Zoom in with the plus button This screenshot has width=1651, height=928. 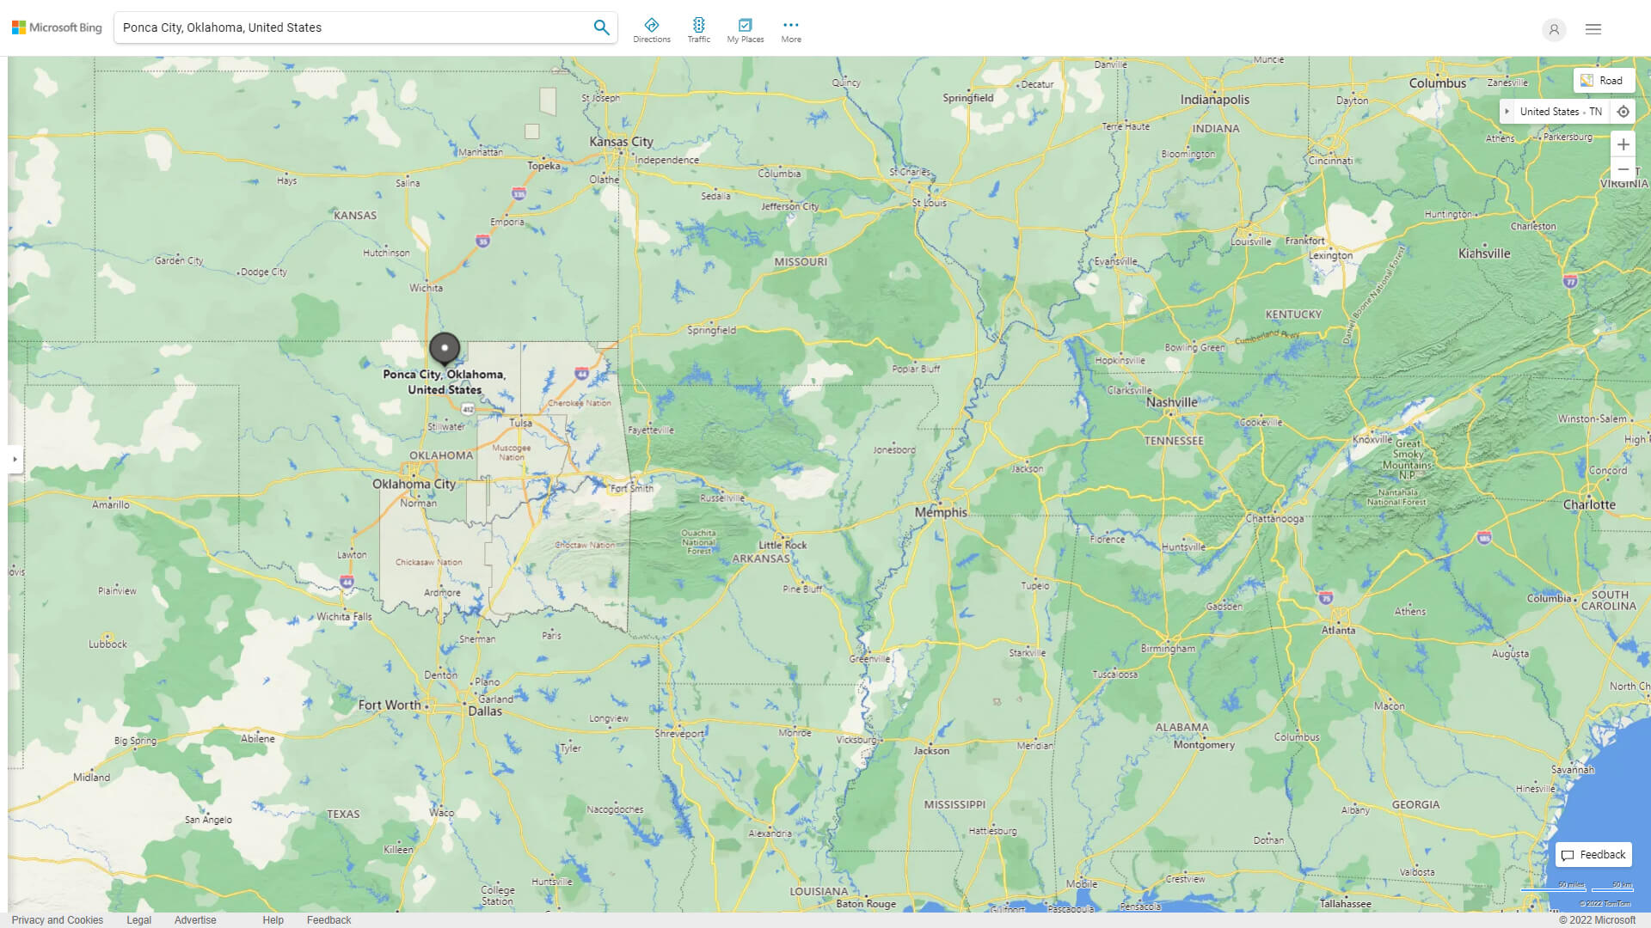pyautogui.click(x=1623, y=144)
